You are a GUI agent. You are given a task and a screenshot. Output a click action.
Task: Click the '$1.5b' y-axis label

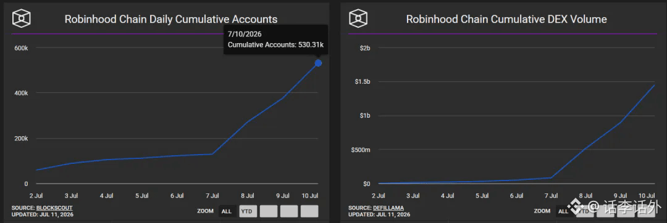363,82
